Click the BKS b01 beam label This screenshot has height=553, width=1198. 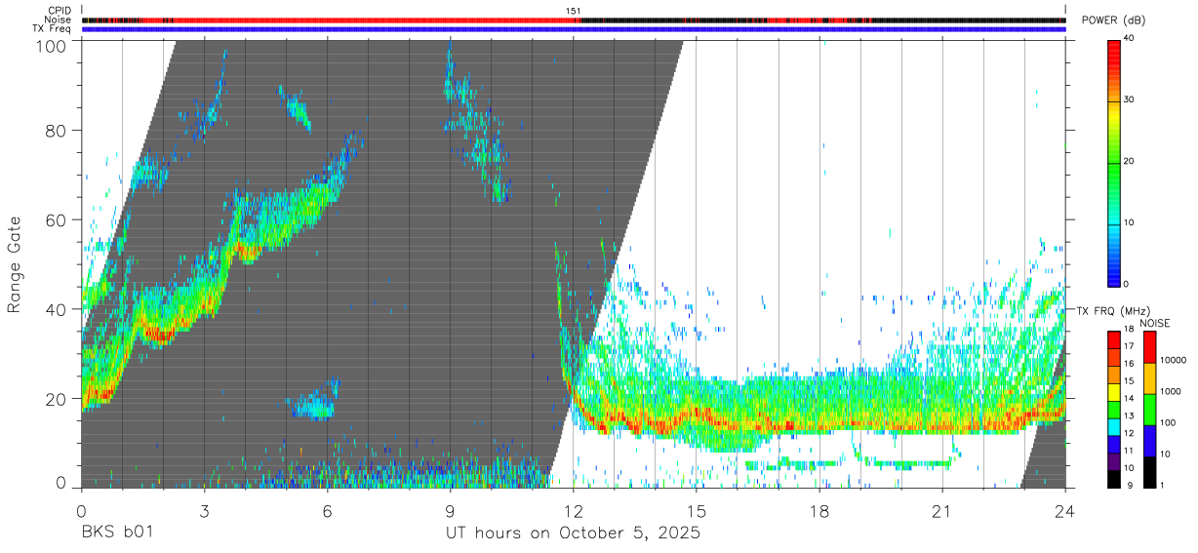click(116, 533)
